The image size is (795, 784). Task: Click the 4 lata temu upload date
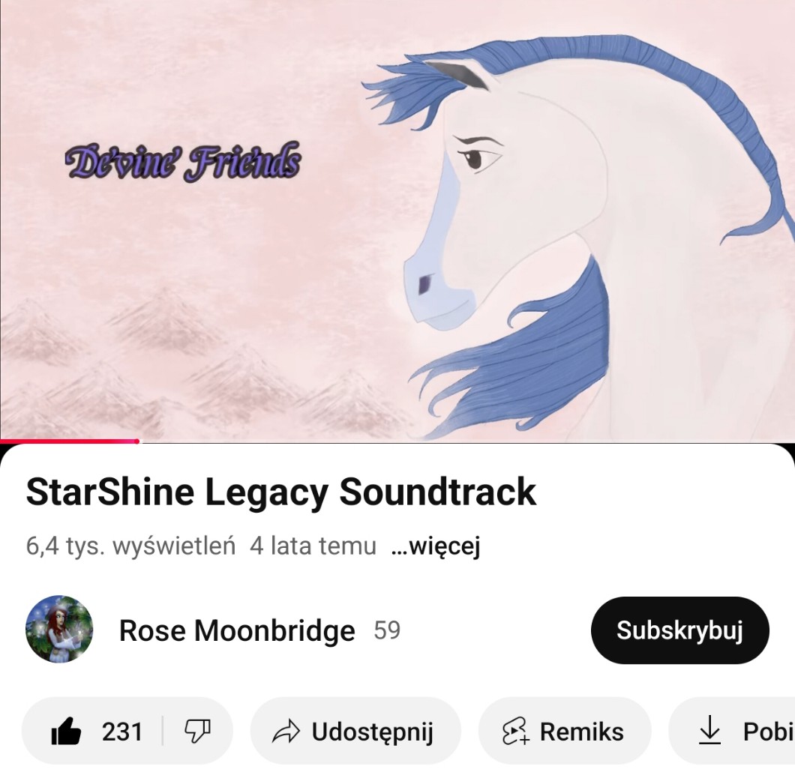tap(313, 546)
